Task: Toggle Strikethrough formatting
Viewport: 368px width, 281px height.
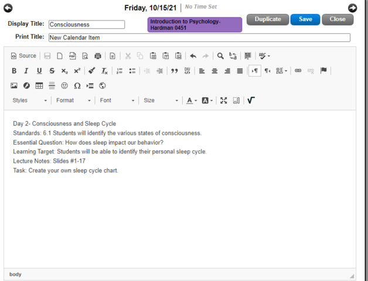Action: 52,71
